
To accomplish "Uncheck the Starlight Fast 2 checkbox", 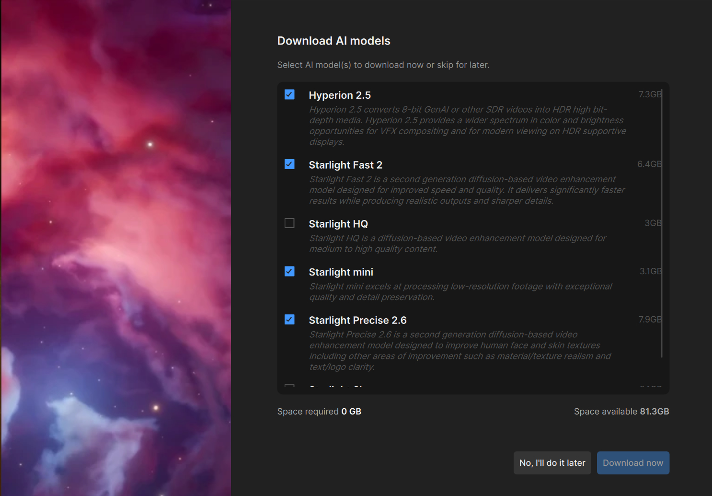I will 289,164.
